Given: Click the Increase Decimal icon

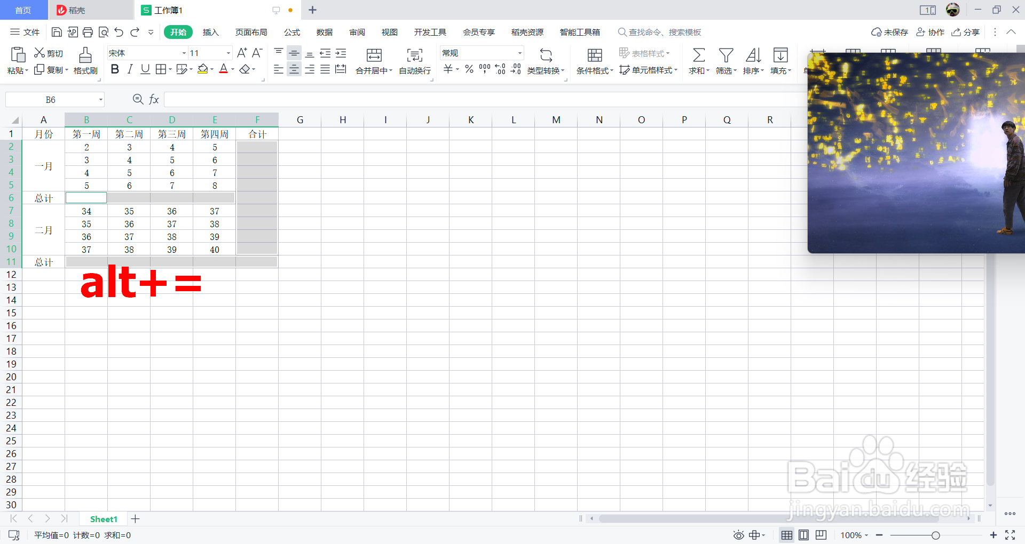Looking at the screenshot, I should click(500, 69).
